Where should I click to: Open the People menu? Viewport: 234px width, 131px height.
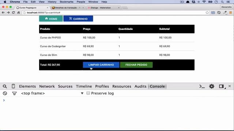tap(81, 2)
